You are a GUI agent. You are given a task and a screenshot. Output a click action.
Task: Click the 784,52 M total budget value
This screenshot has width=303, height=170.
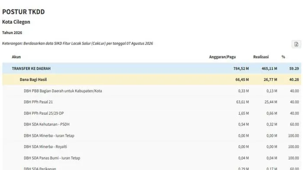pos(241,68)
